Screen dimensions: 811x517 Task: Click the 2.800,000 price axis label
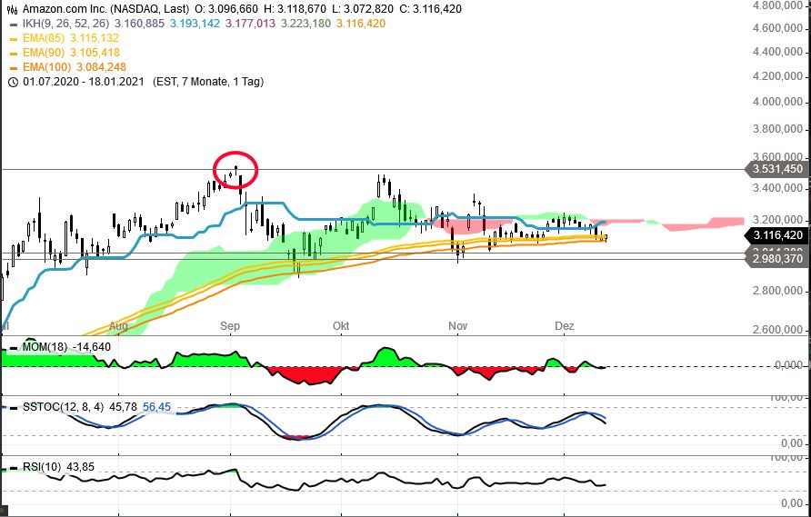coord(778,291)
